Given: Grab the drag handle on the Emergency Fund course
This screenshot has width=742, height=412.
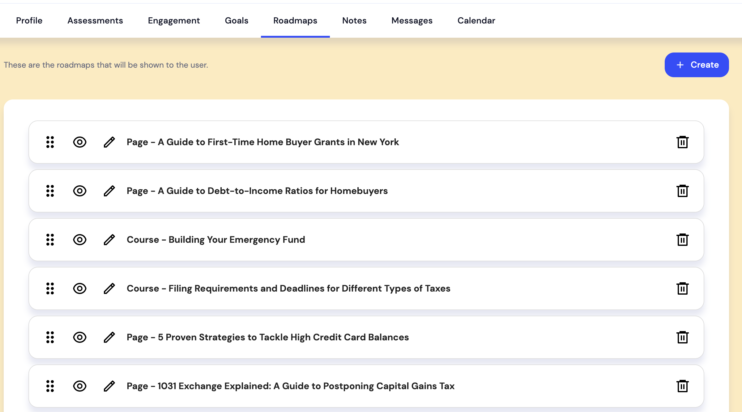Looking at the screenshot, I should pyautogui.click(x=50, y=240).
